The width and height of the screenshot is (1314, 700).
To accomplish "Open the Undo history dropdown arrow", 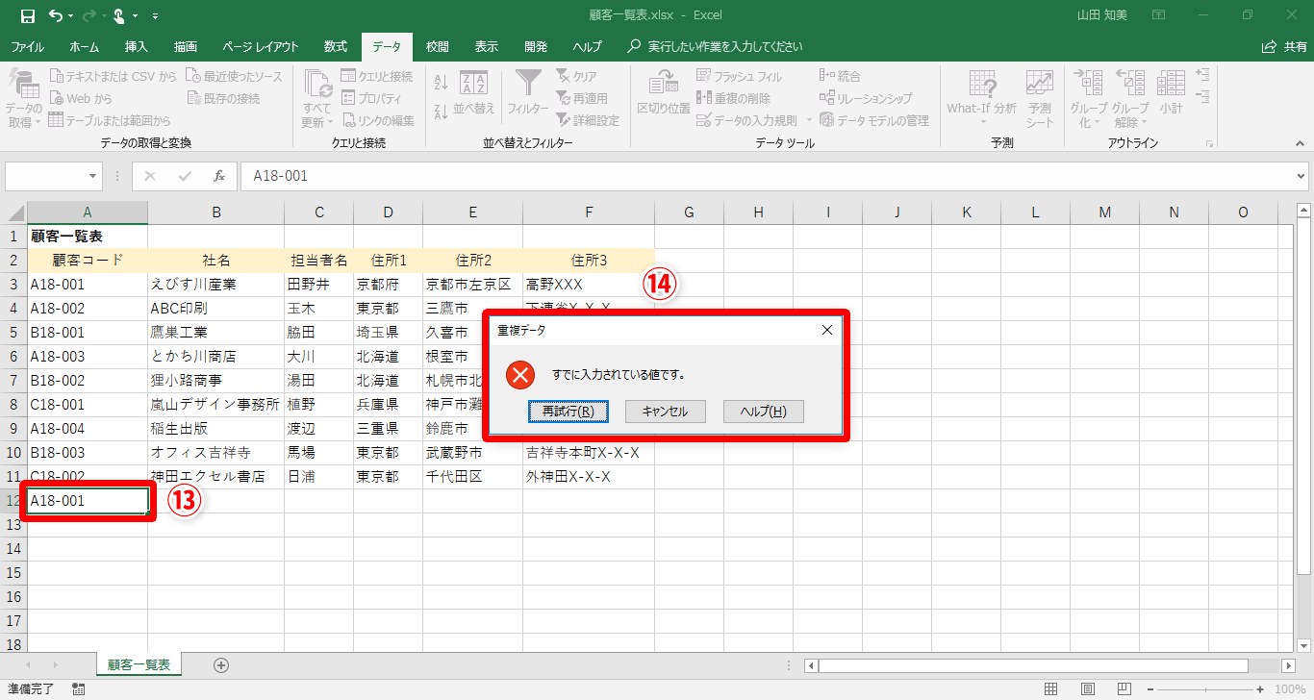I will [71, 16].
